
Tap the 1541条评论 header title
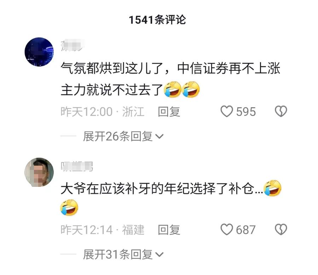tap(157, 20)
